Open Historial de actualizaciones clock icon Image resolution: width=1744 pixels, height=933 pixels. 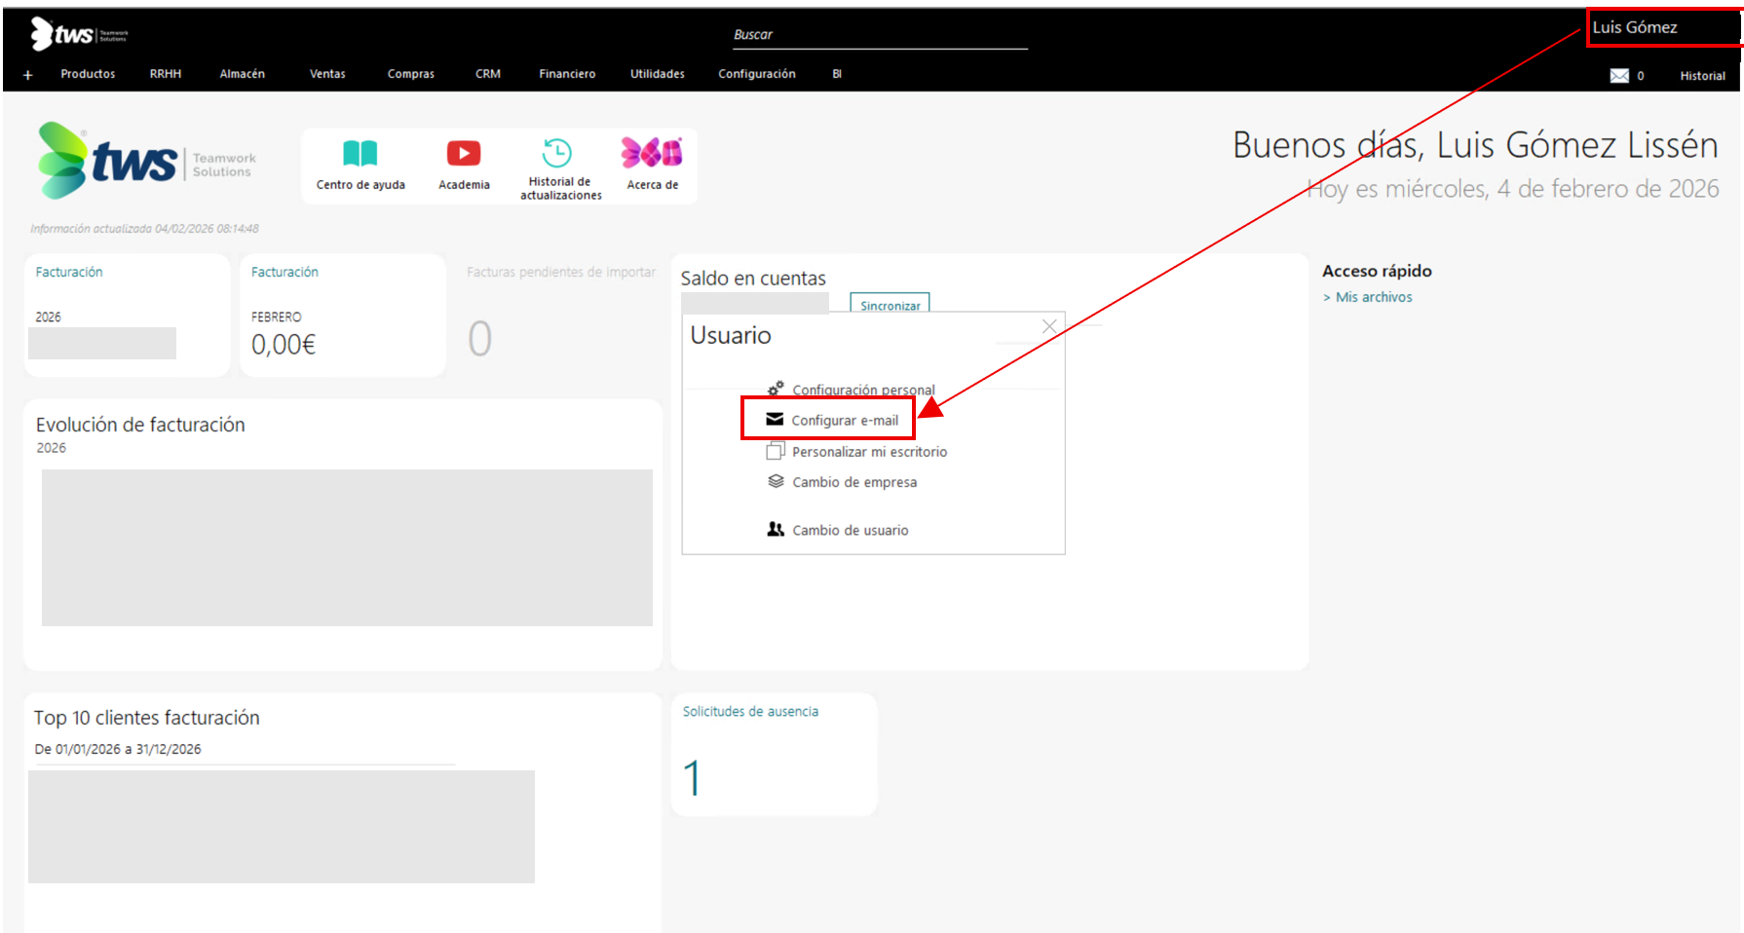click(x=557, y=153)
